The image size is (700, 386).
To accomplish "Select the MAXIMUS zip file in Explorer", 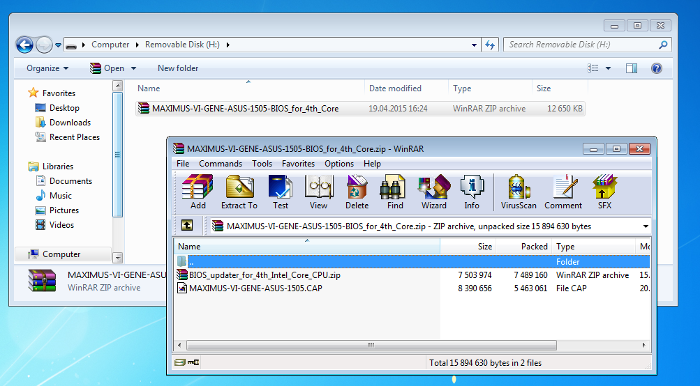I will pos(360,108).
